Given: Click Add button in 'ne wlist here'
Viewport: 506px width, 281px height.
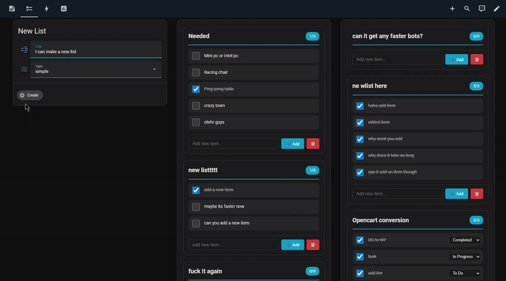Looking at the screenshot, I should click(x=457, y=194).
